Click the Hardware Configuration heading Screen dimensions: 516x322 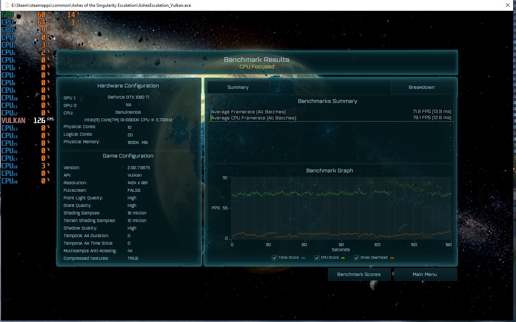[128, 86]
